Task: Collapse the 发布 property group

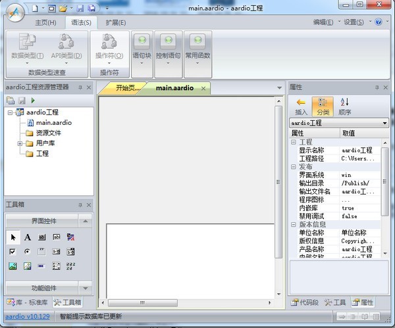Action: (293, 167)
